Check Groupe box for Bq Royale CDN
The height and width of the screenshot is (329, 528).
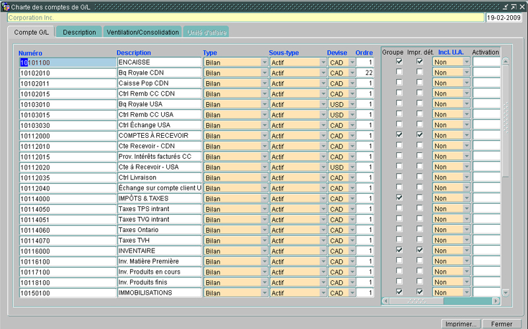(399, 73)
